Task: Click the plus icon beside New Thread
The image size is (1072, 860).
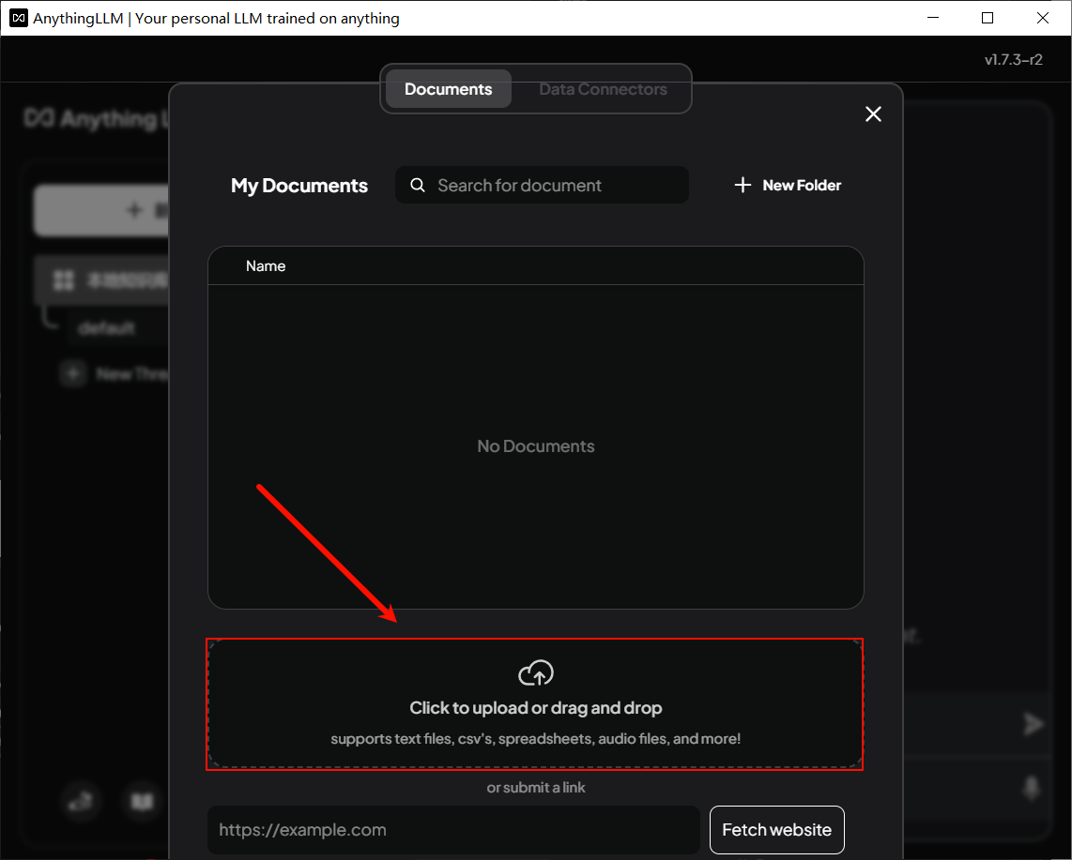Action: [72, 373]
